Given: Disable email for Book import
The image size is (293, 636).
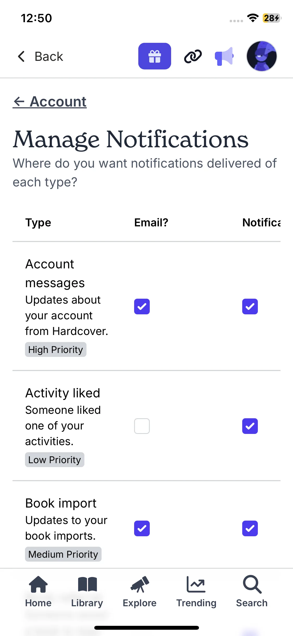Looking at the screenshot, I should point(142,528).
